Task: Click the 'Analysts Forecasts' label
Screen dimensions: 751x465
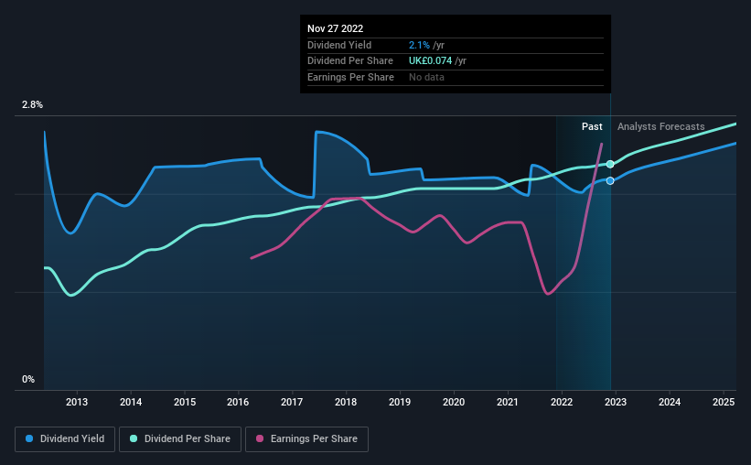Action: coord(661,126)
